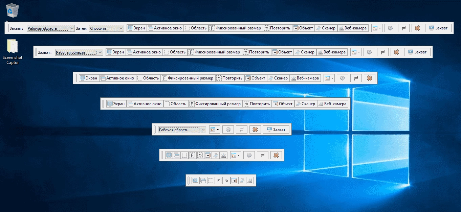Click Сканер in the fourth toolbar
461x212 pixels.
click(306, 104)
